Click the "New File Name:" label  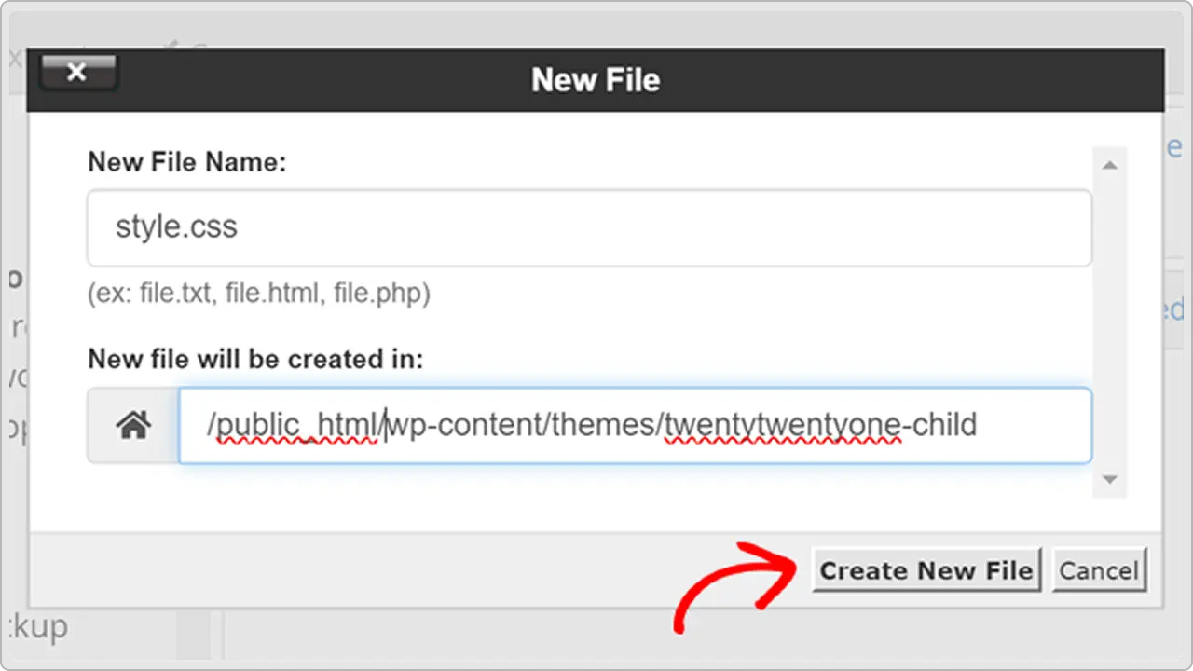186,162
